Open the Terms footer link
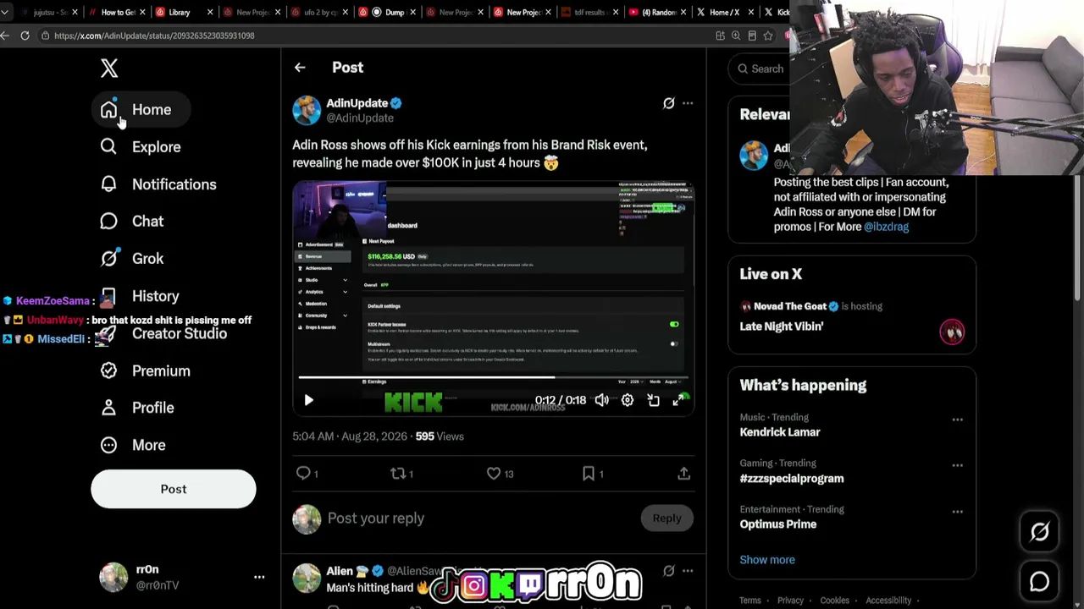 pyautogui.click(x=750, y=601)
